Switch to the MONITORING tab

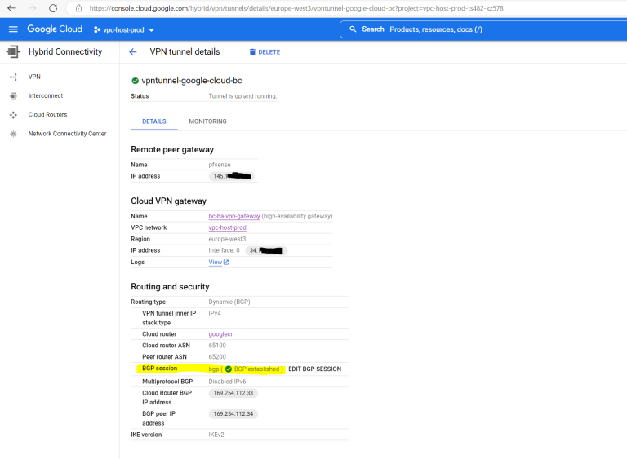point(207,121)
